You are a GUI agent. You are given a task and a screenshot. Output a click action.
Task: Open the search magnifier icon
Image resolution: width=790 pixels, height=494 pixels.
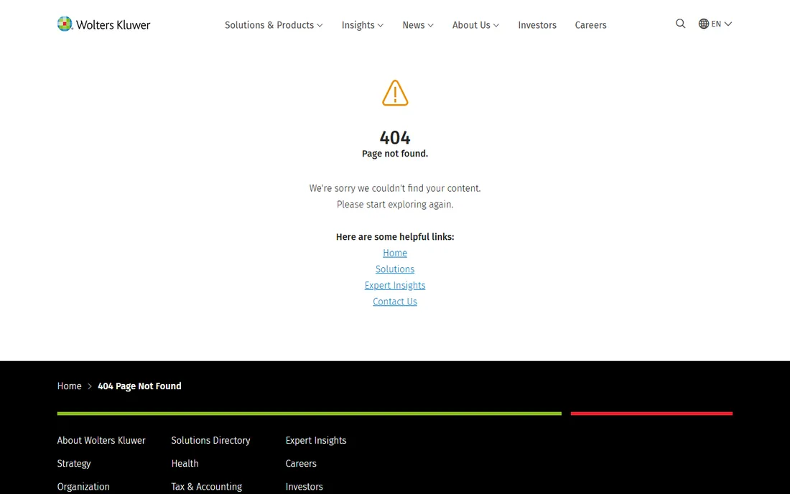point(680,24)
